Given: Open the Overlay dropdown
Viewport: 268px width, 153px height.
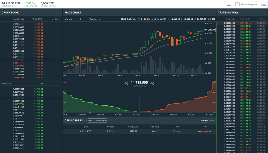Looking at the screenshot, I should 95,19.
